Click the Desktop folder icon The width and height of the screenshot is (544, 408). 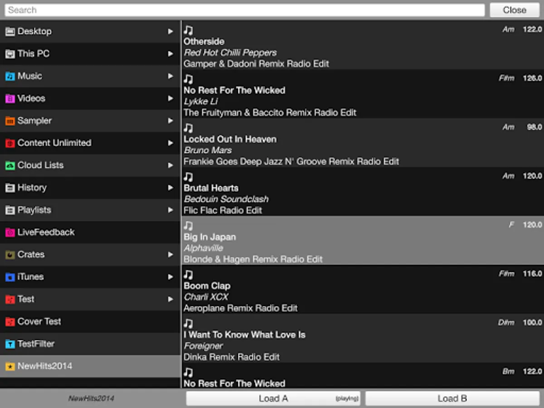(10, 32)
